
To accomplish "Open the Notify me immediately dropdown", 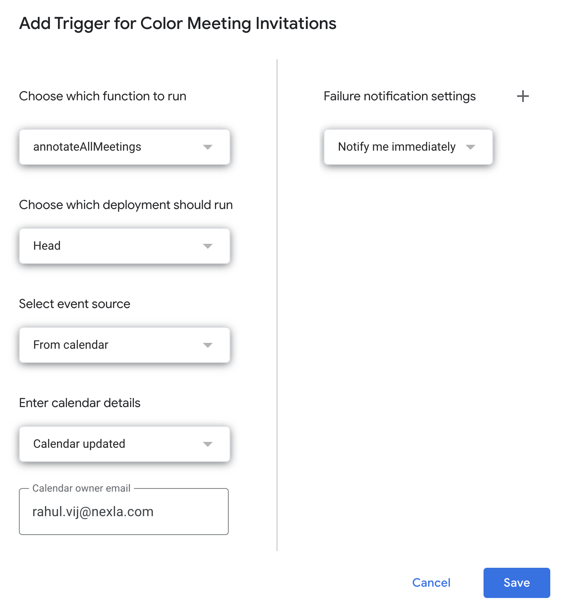I will pos(408,147).
